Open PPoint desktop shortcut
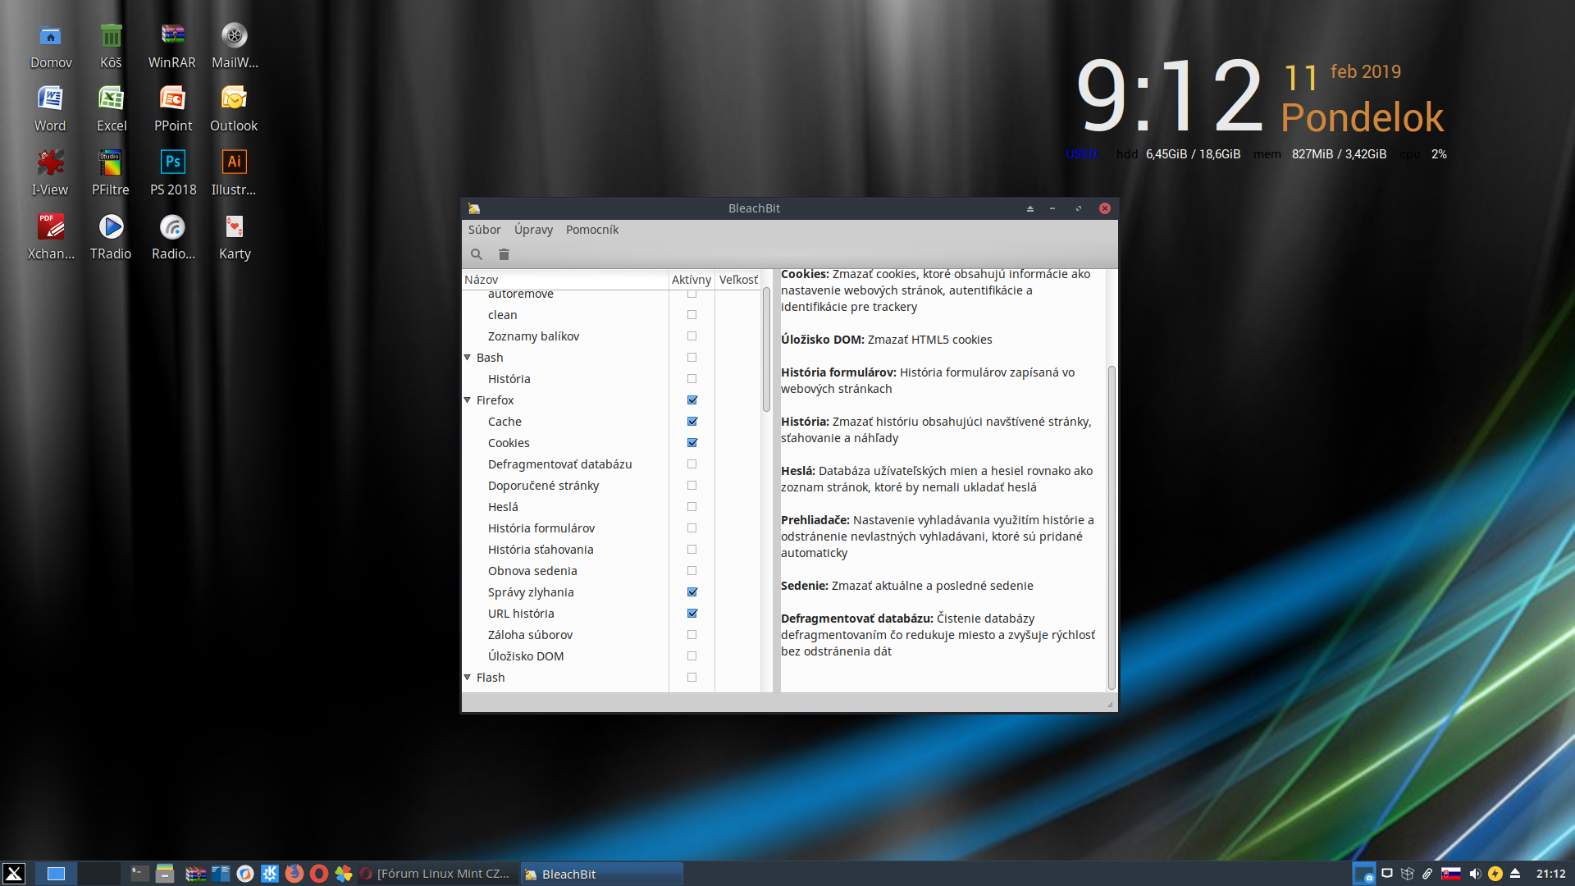The image size is (1575, 886). (173, 110)
